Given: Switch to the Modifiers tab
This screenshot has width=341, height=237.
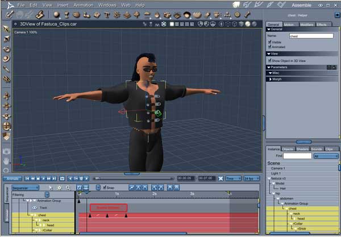Looking at the screenshot, I should [x=307, y=24].
